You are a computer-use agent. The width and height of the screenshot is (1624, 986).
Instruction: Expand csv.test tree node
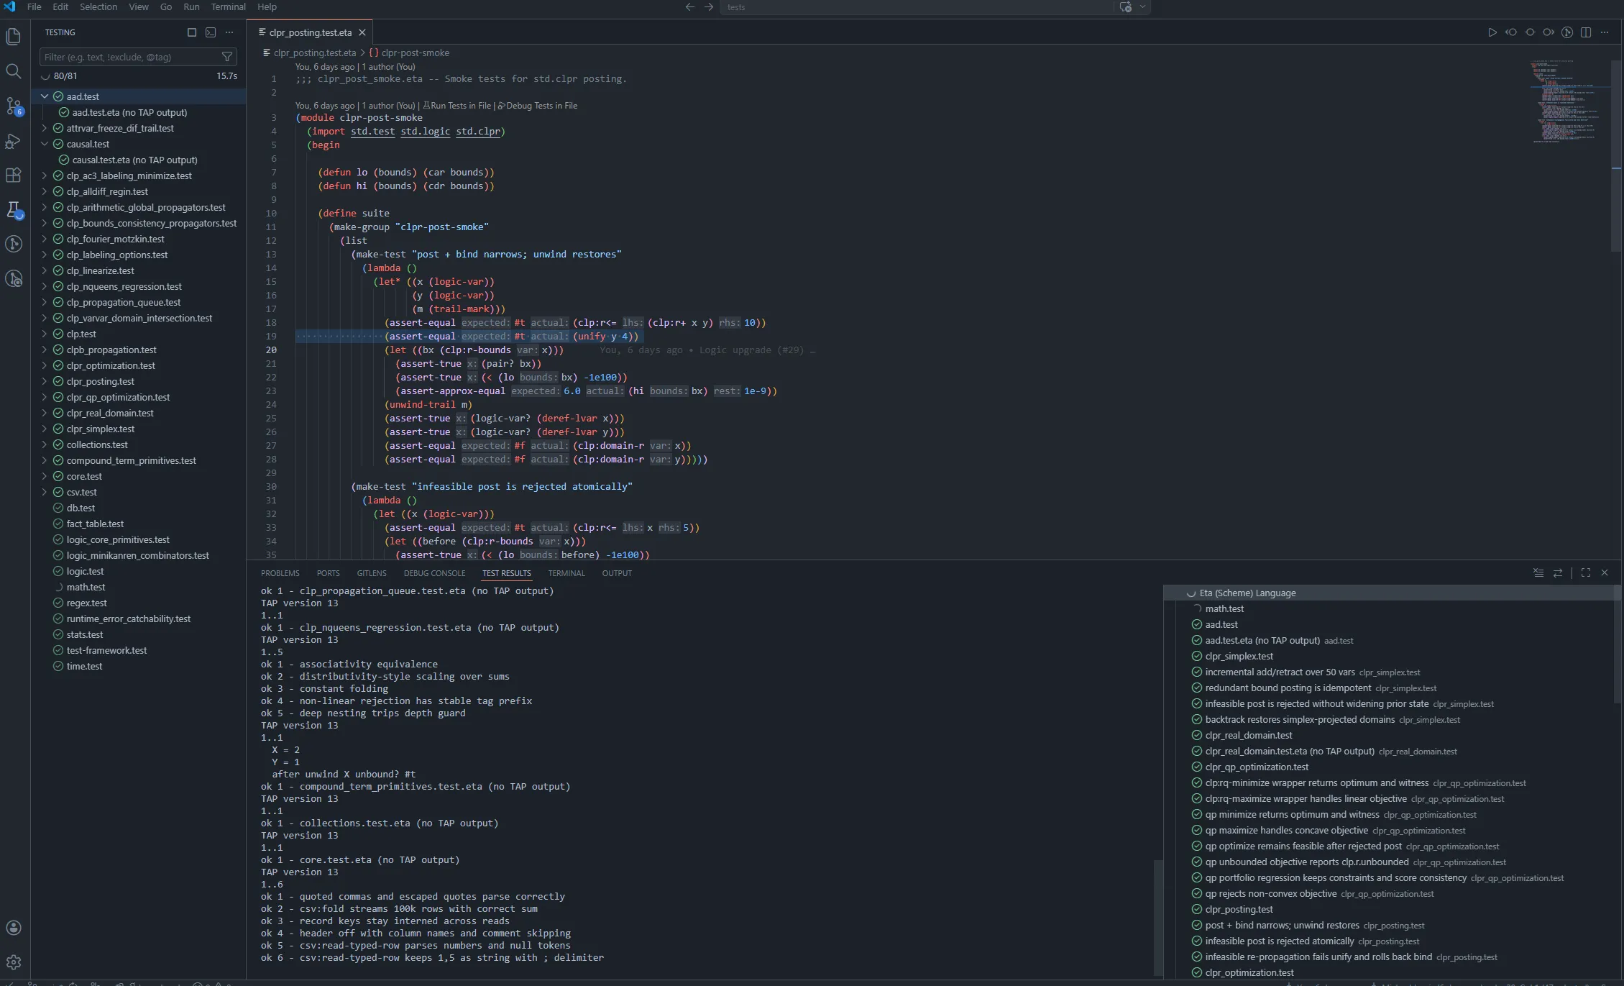(x=45, y=492)
